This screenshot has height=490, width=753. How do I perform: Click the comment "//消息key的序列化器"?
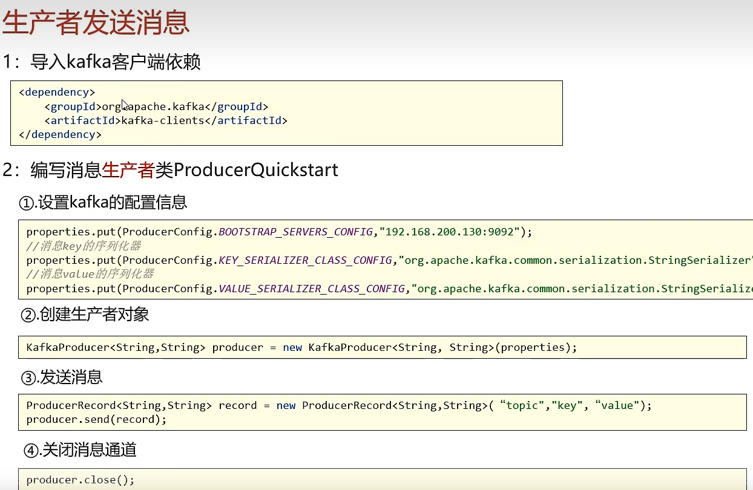point(84,246)
